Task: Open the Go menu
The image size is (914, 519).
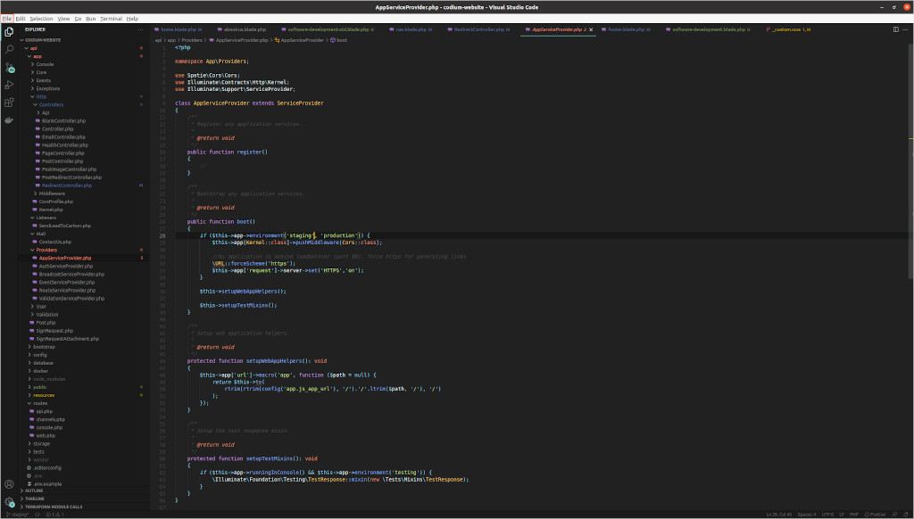Action: [x=78, y=19]
